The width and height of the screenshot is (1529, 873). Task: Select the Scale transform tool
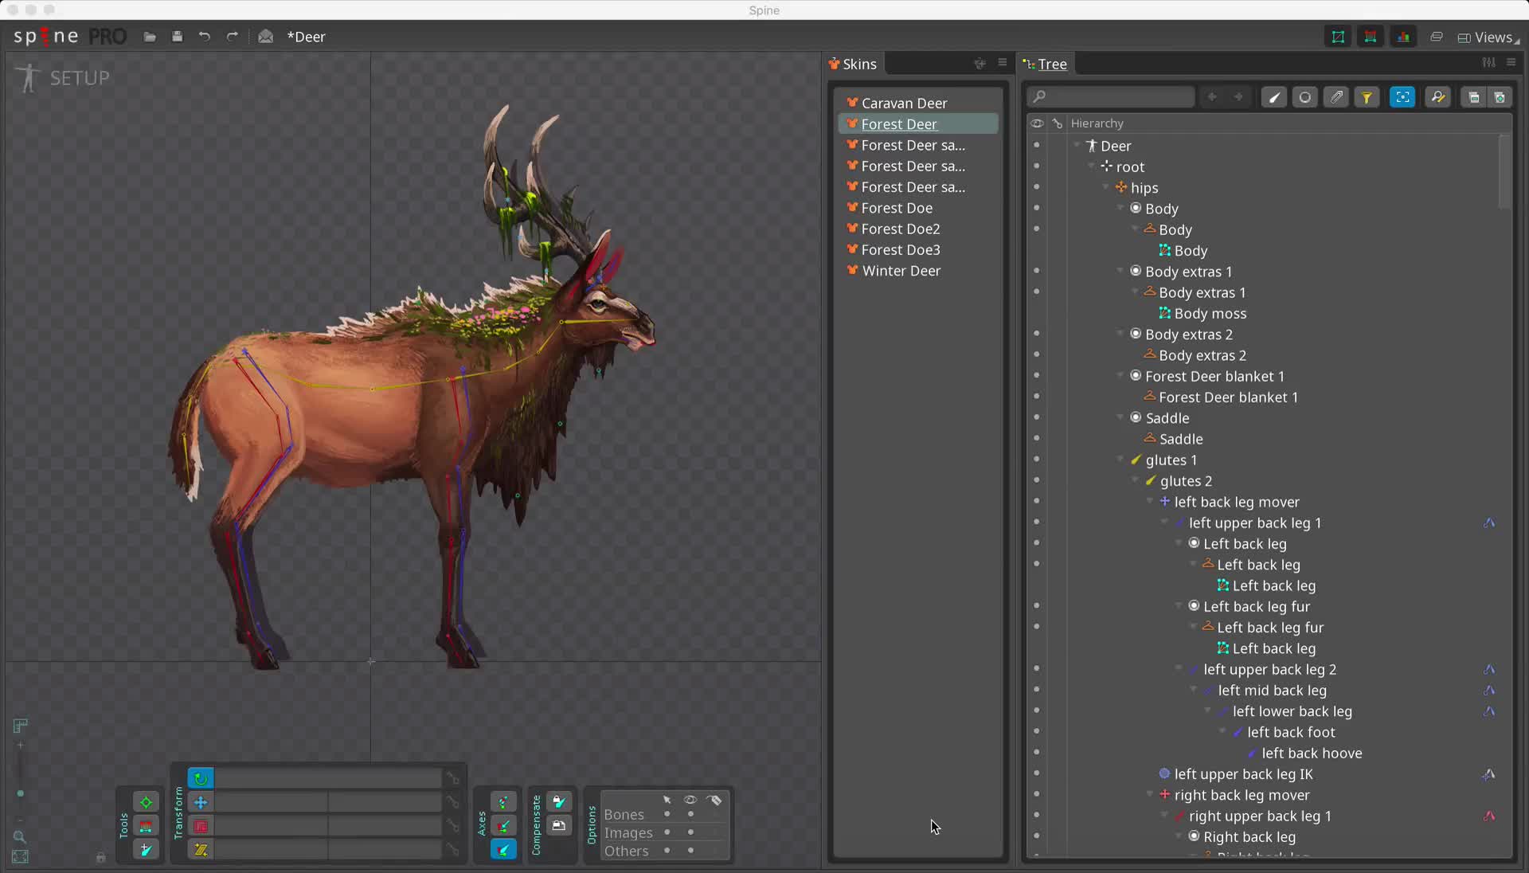[201, 826]
